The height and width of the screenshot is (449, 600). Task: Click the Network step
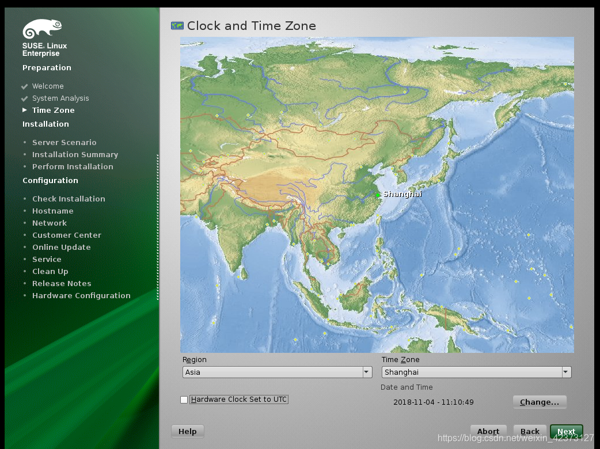point(50,223)
